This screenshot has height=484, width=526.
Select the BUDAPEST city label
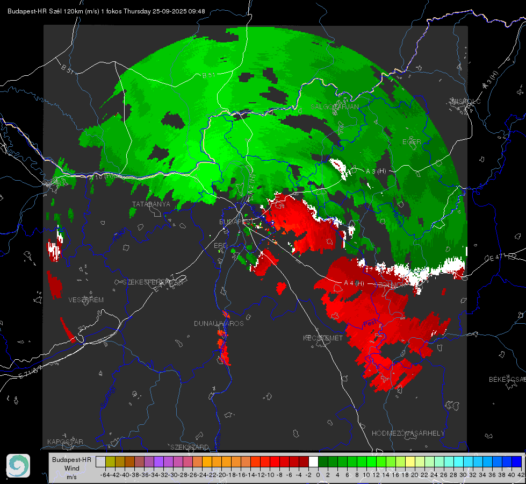(236, 222)
